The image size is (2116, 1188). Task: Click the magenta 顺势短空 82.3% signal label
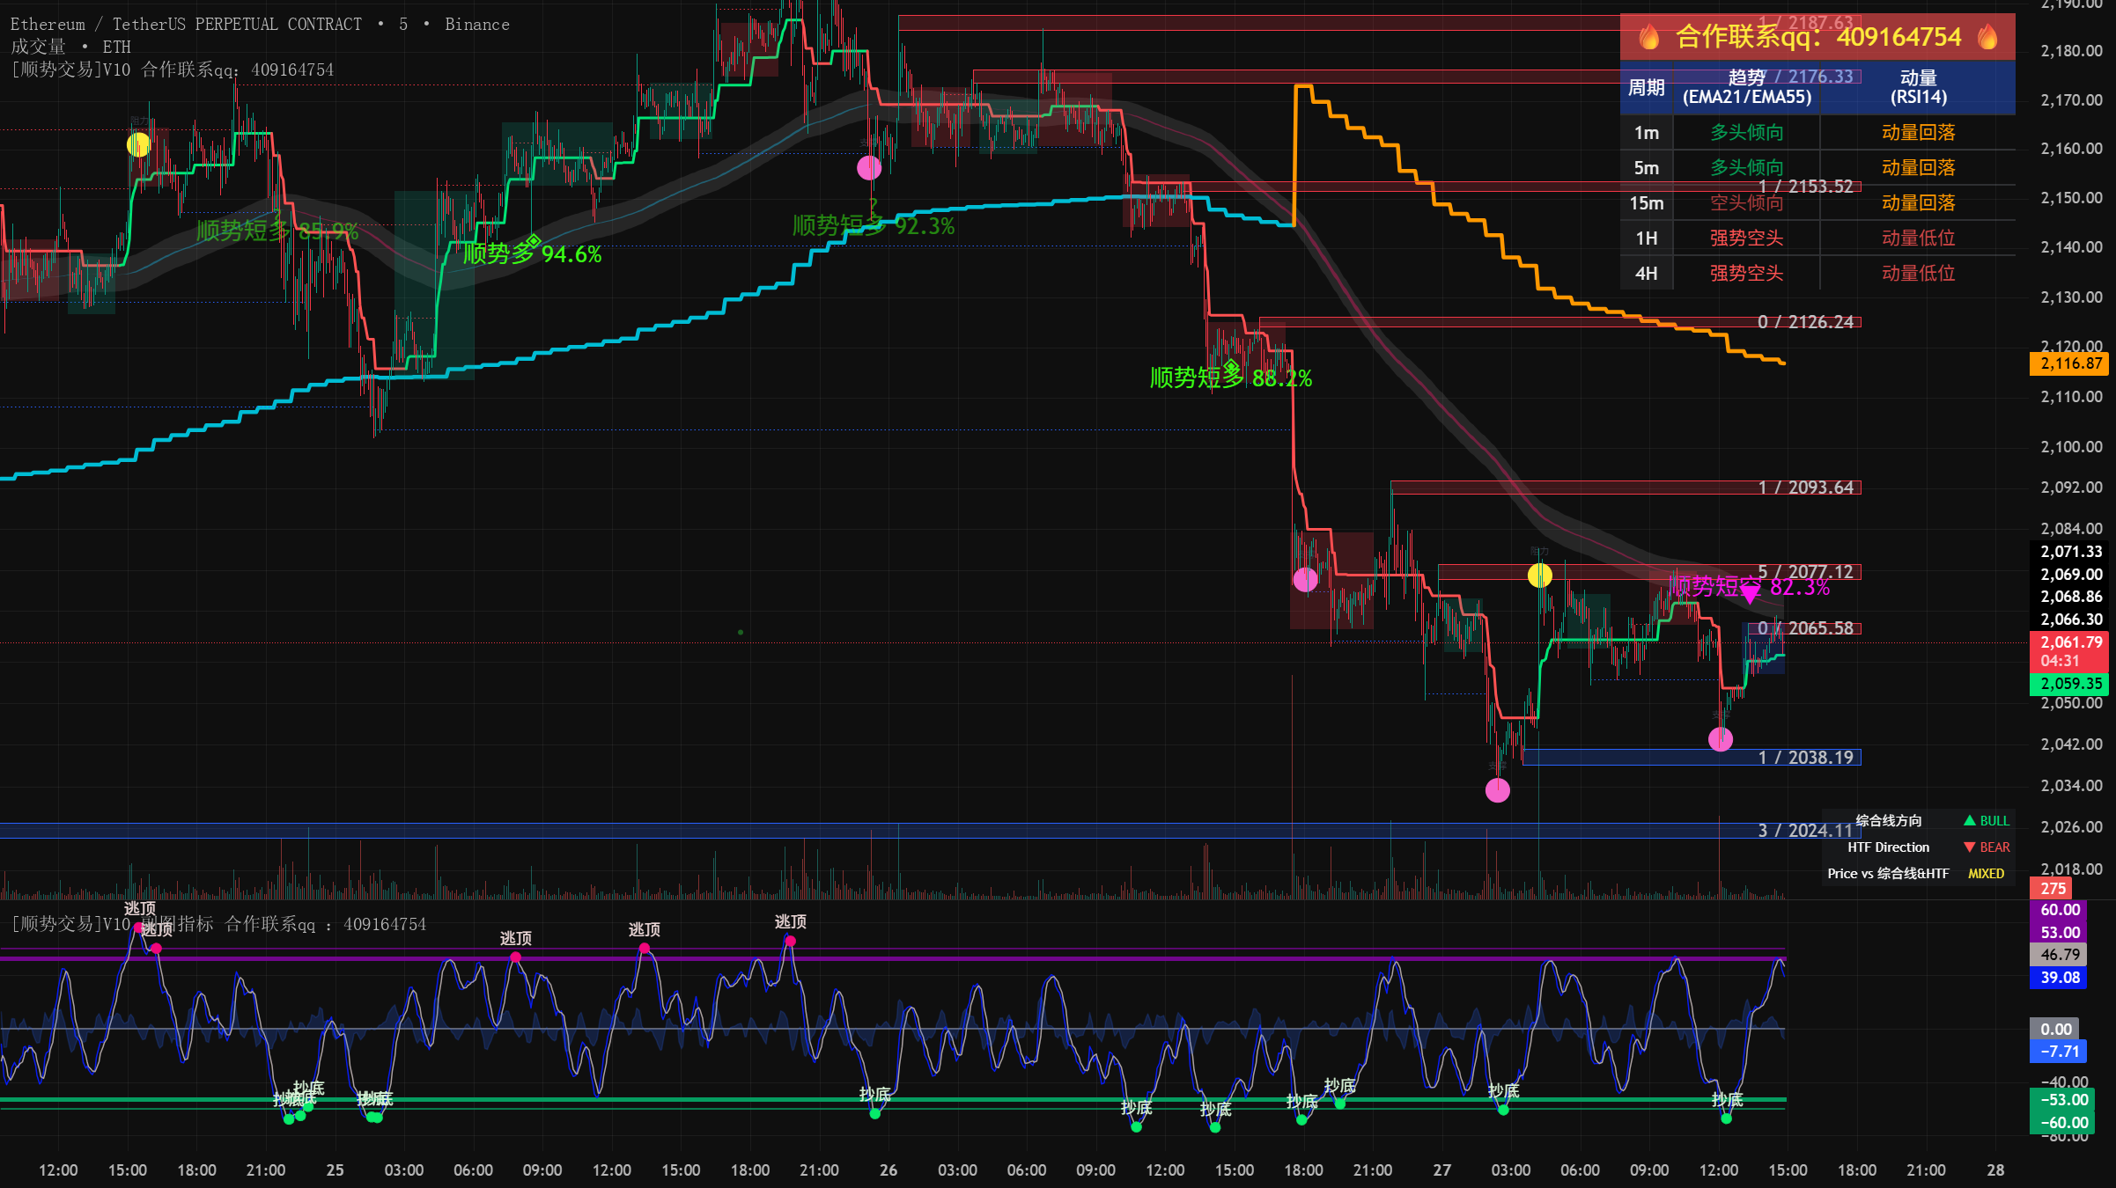point(1750,587)
